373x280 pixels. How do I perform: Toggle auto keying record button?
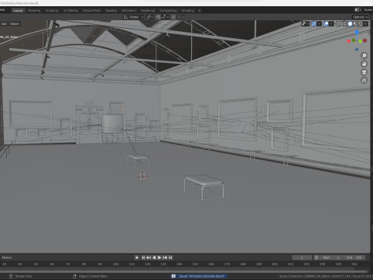click(137, 257)
